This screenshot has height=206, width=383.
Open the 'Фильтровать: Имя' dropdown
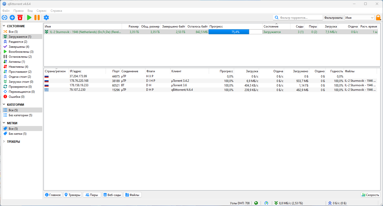tap(359, 17)
